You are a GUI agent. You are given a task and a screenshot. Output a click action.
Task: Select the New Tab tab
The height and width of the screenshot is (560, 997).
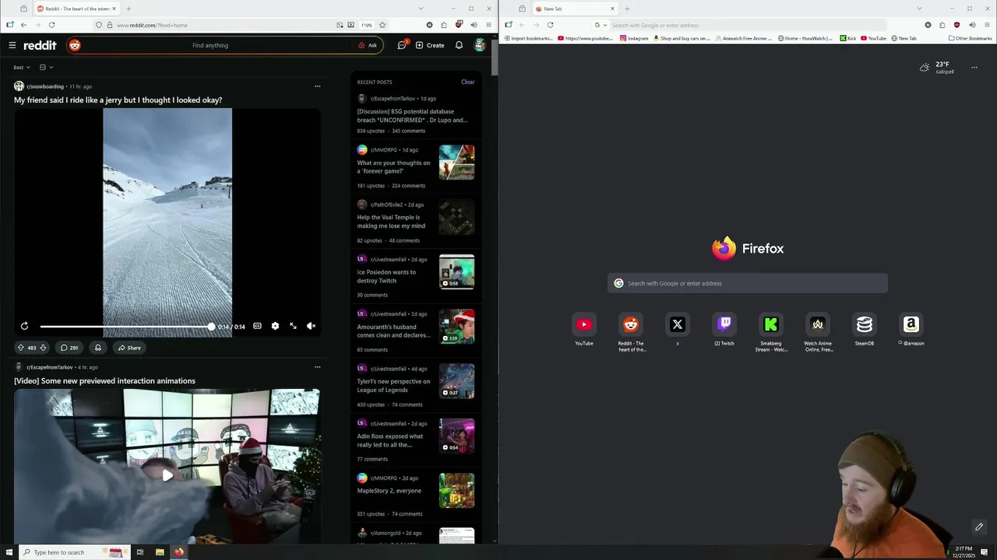pos(574,9)
